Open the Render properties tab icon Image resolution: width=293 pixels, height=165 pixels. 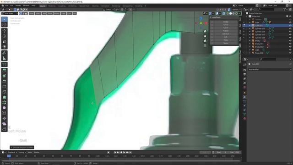pos(244,70)
